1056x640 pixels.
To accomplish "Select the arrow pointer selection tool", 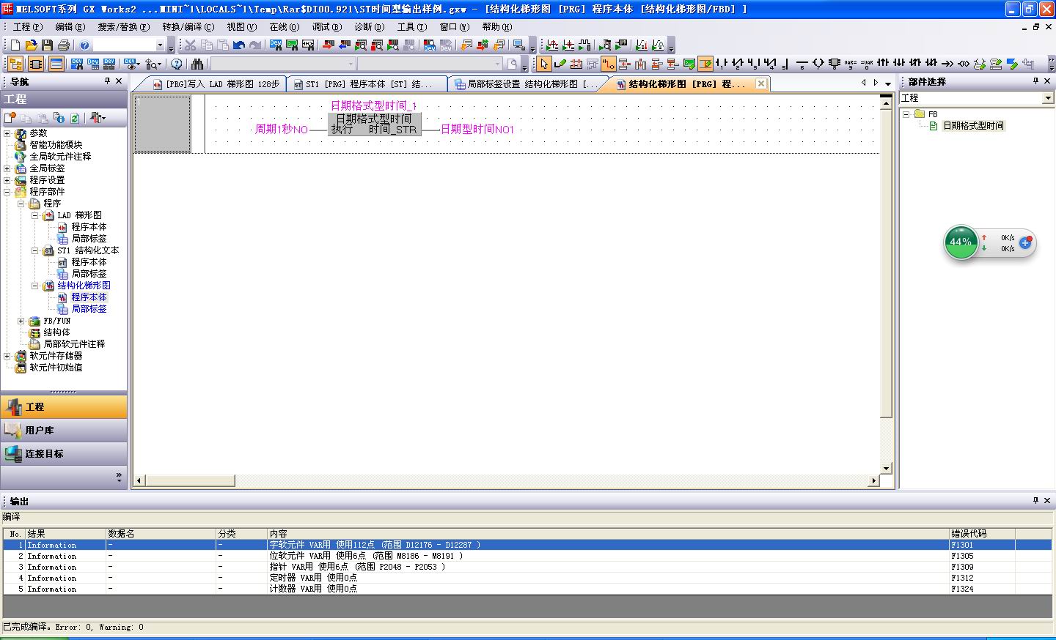I will [543, 64].
